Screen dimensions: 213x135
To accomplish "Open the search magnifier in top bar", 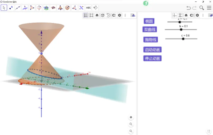I will click(x=202, y=7).
